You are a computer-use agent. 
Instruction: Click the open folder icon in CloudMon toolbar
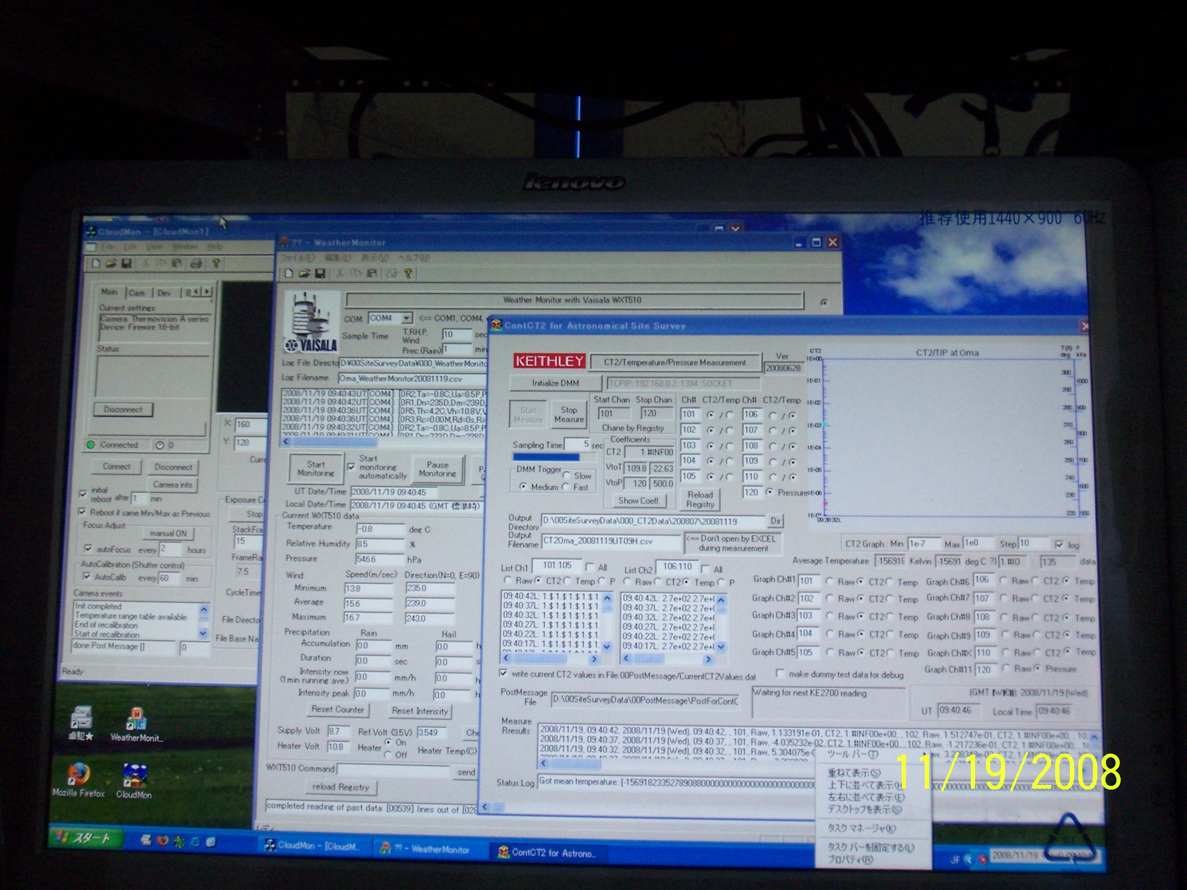pyautogui.click(x=111, y=263)
